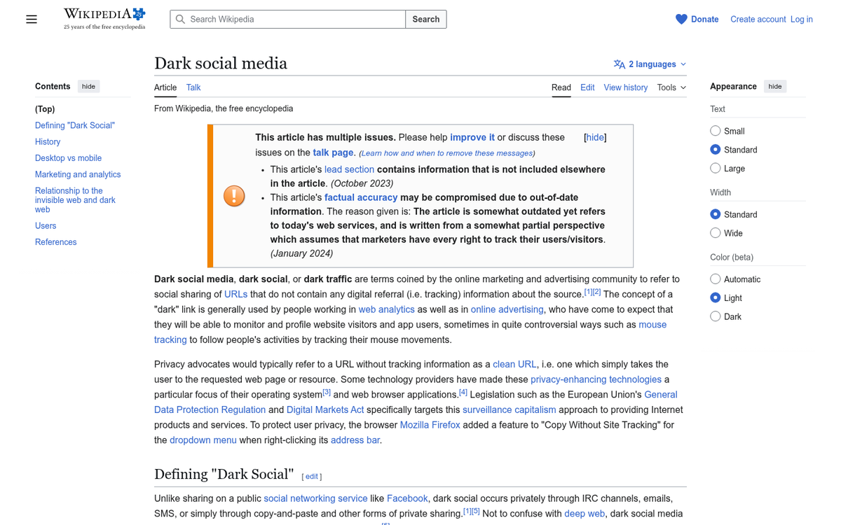Click 'Learn how and when to remove these messages'
This screenshot has width=841, height=525.
[x=447, y=153]
